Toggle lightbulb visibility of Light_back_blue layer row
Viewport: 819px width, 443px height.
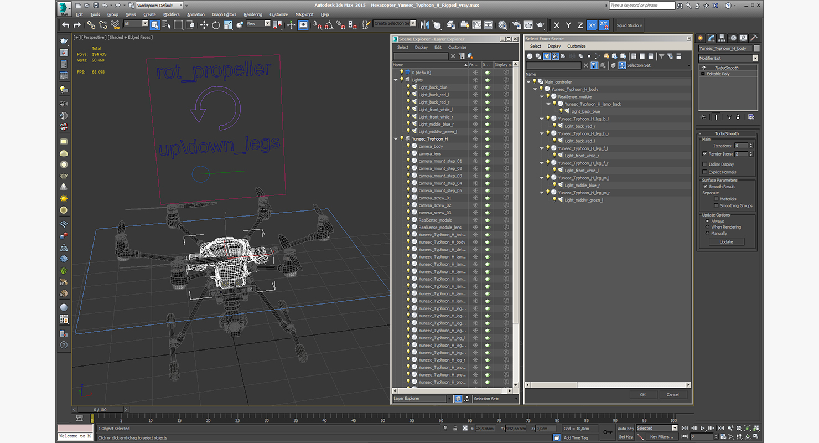tap(408, 87)
